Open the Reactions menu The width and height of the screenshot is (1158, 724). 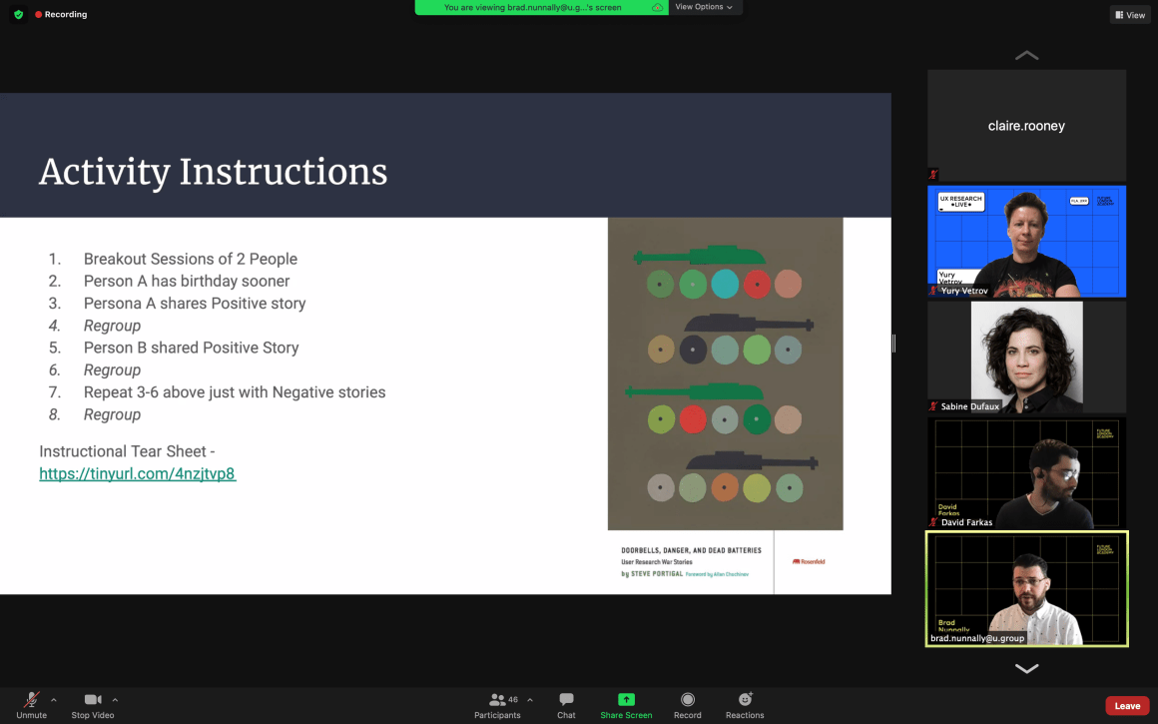(745, 706)
